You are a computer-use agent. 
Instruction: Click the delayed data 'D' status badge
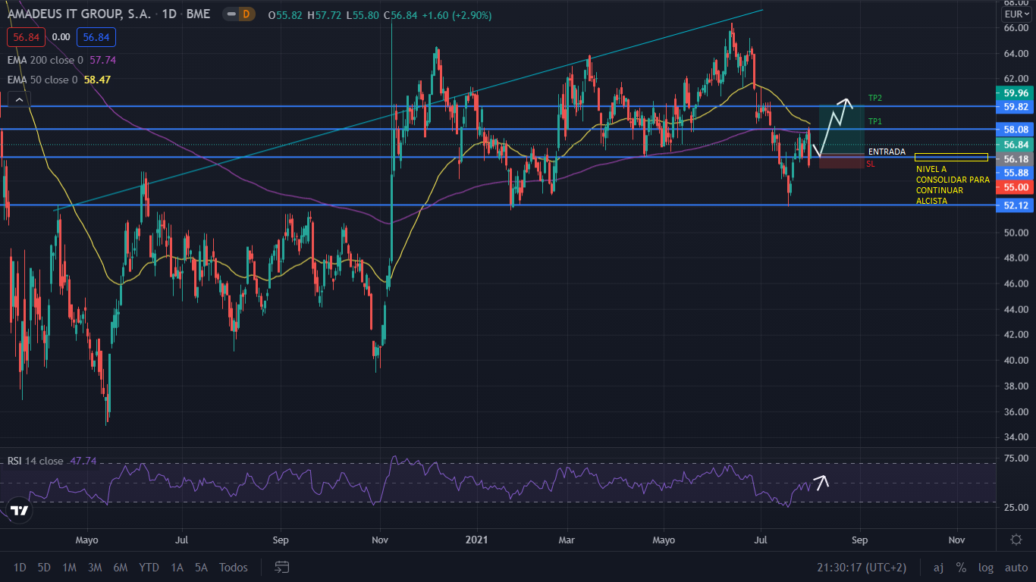point(246,14)
